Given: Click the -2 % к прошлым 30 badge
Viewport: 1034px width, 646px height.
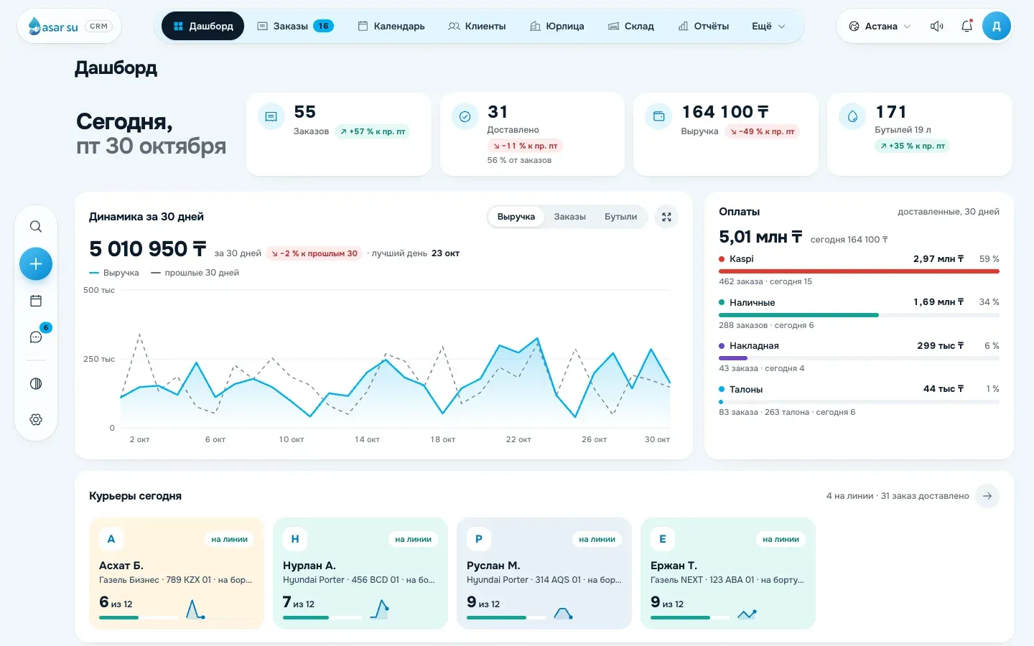Looking at the screenshot, I should [x=315, y=253].
